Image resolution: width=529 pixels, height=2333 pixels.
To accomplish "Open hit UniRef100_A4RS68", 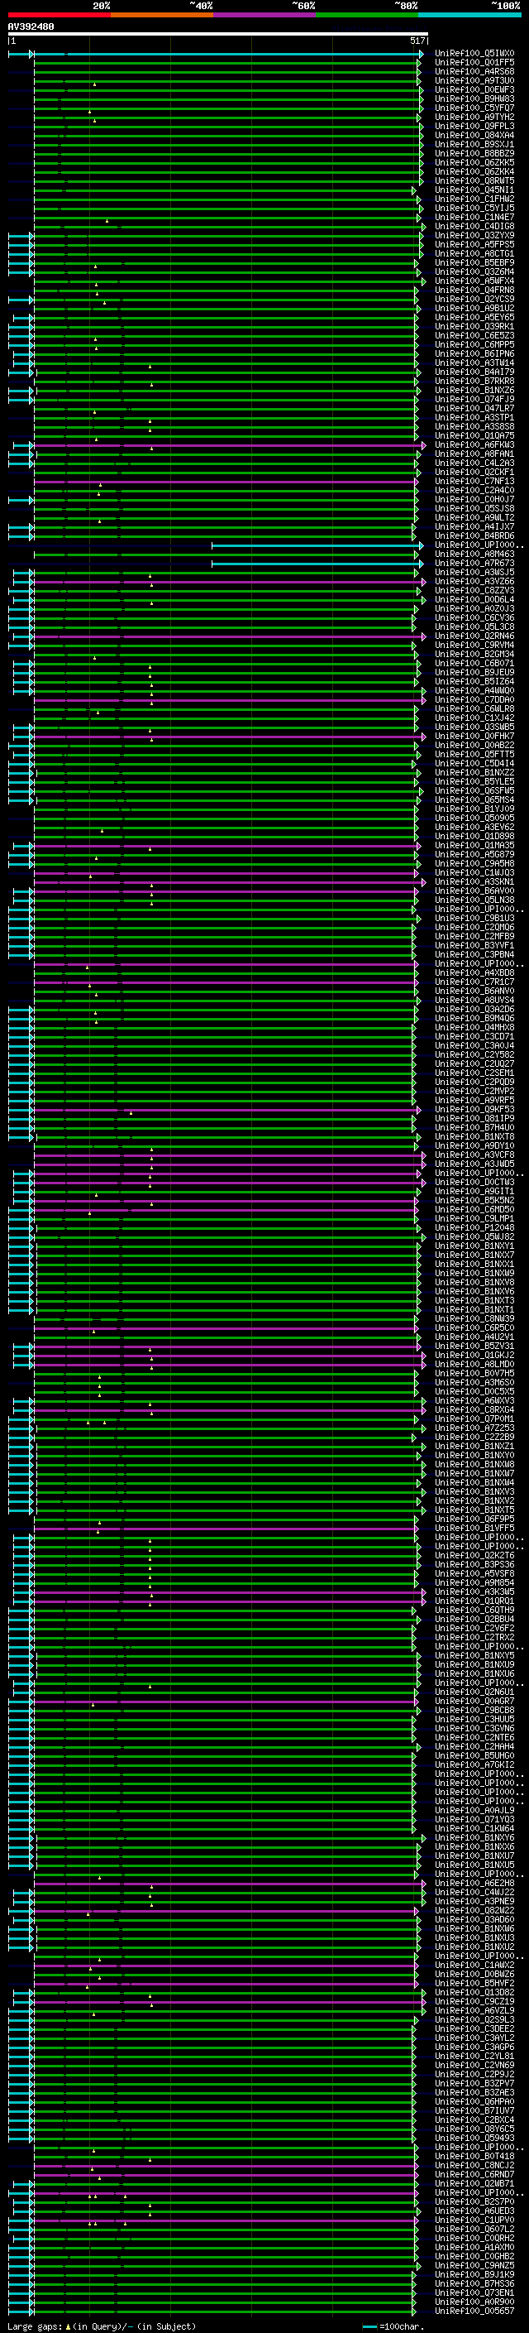I will (x=474, y=71).
